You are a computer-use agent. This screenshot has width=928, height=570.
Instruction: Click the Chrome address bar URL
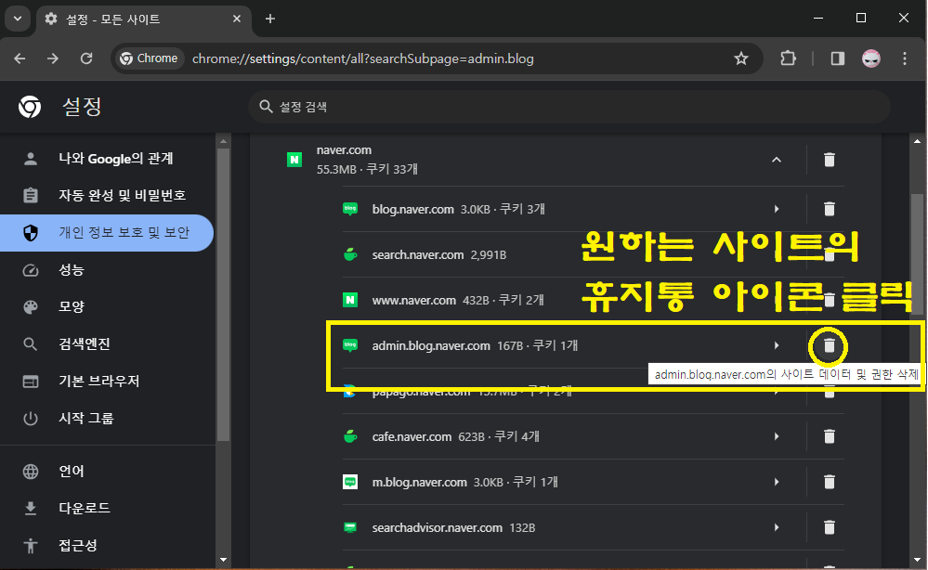coord(363,58)
